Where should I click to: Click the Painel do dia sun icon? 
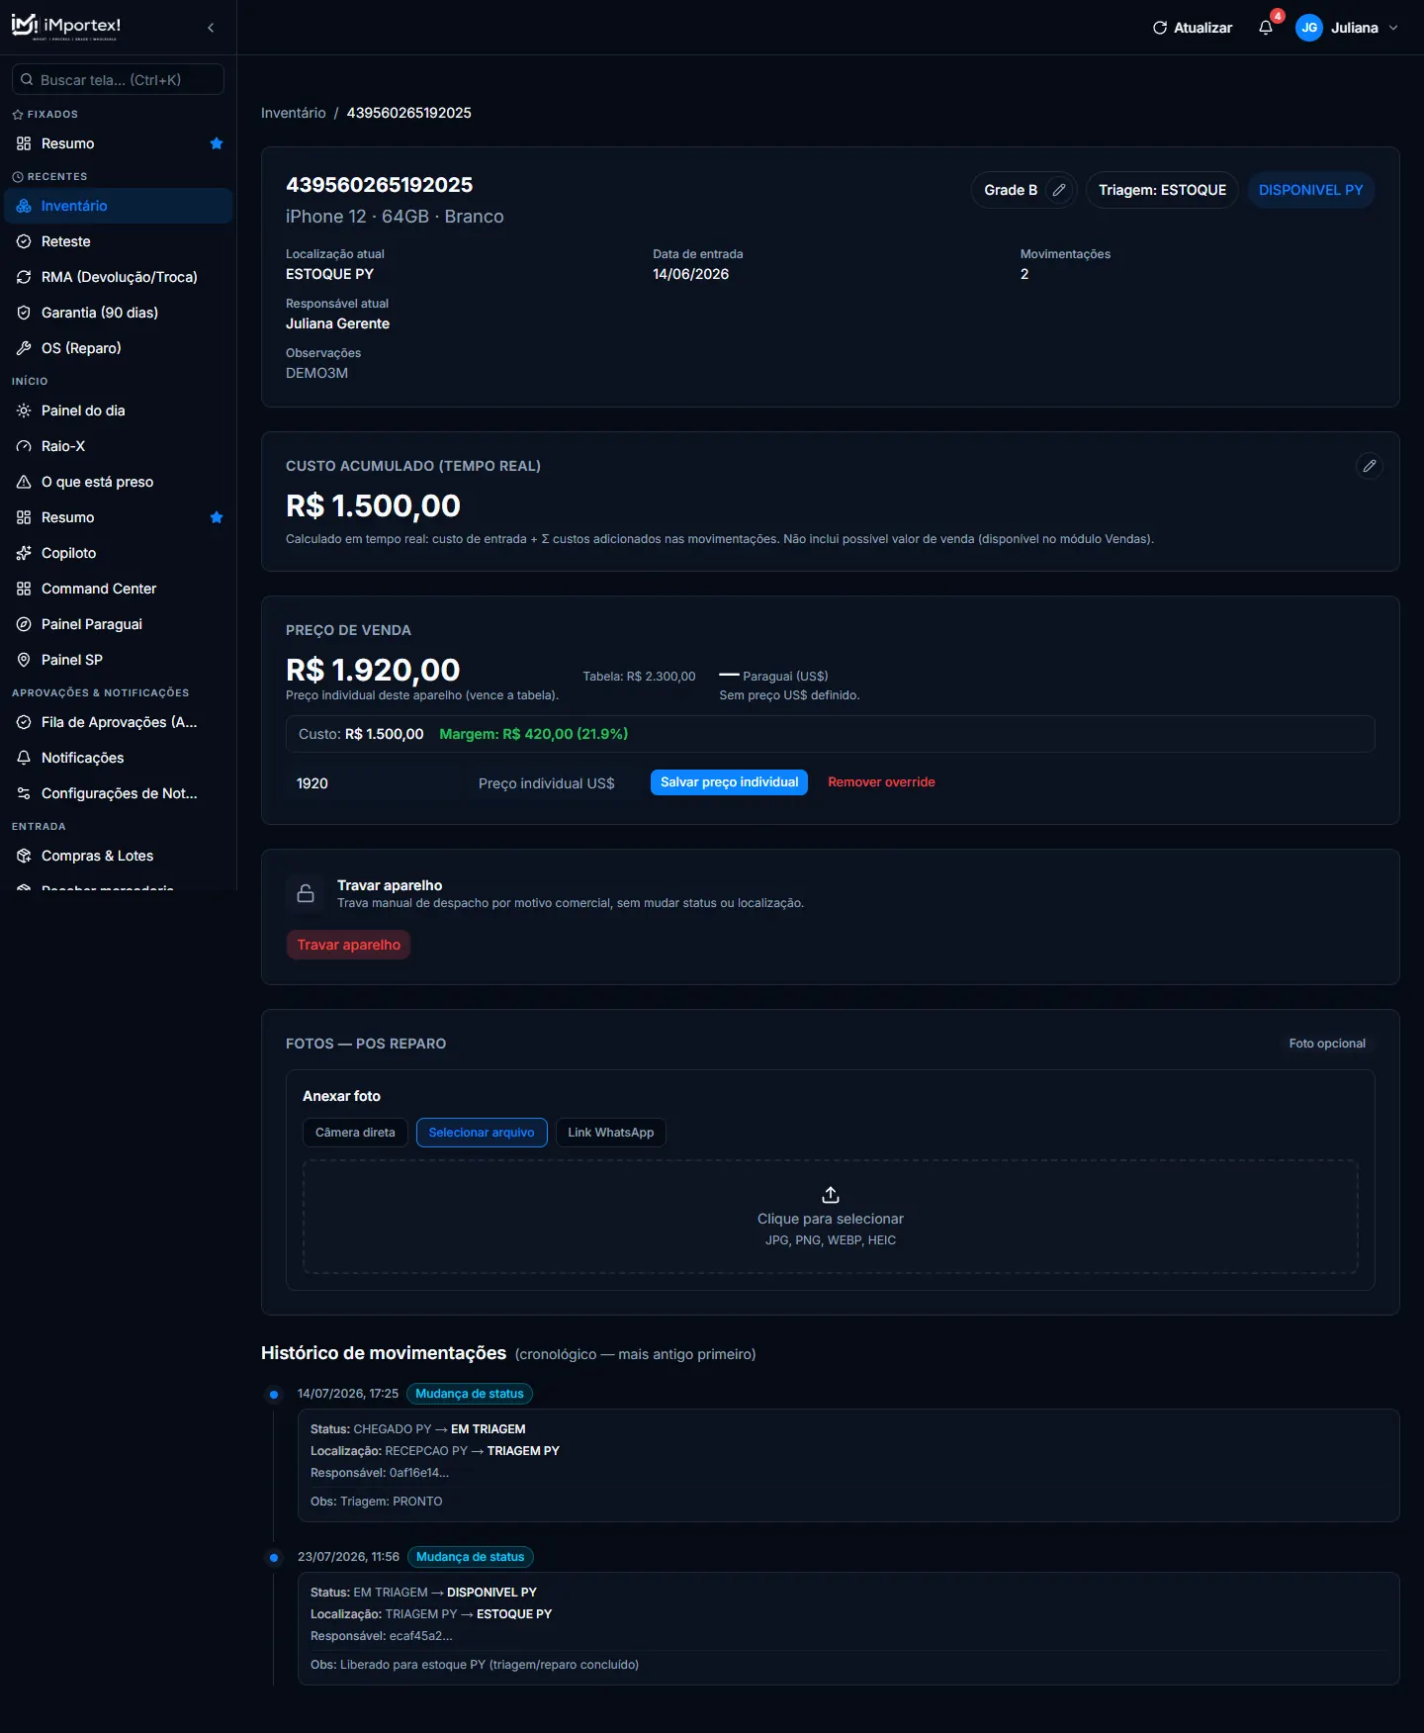[x=24, y=410]
